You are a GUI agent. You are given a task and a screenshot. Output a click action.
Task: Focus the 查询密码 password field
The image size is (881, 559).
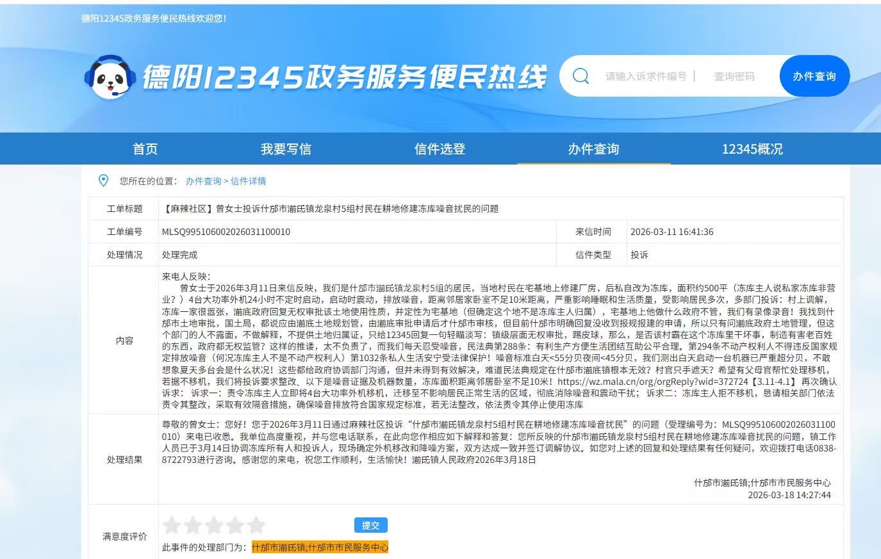pyautogui.click(x=734, y=76)
